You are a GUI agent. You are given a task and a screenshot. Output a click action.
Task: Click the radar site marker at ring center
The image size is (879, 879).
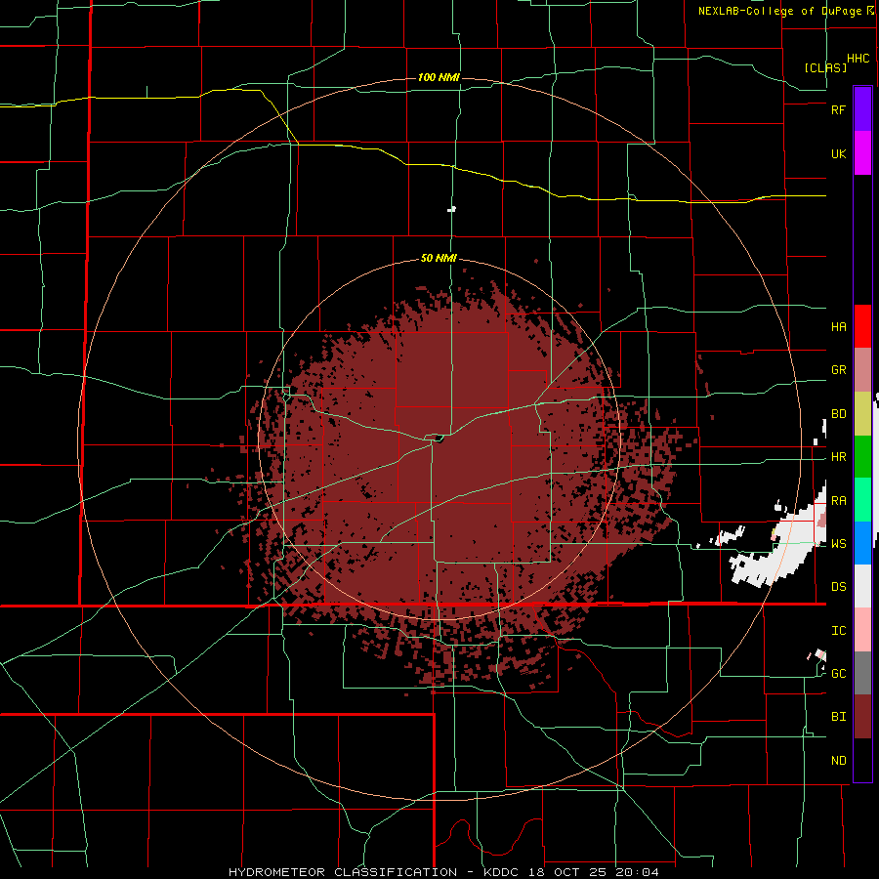pos(439,439)
